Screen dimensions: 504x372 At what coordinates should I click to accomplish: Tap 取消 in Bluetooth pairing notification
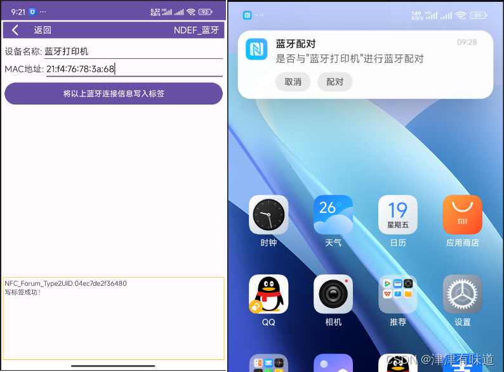pos(293,82)
